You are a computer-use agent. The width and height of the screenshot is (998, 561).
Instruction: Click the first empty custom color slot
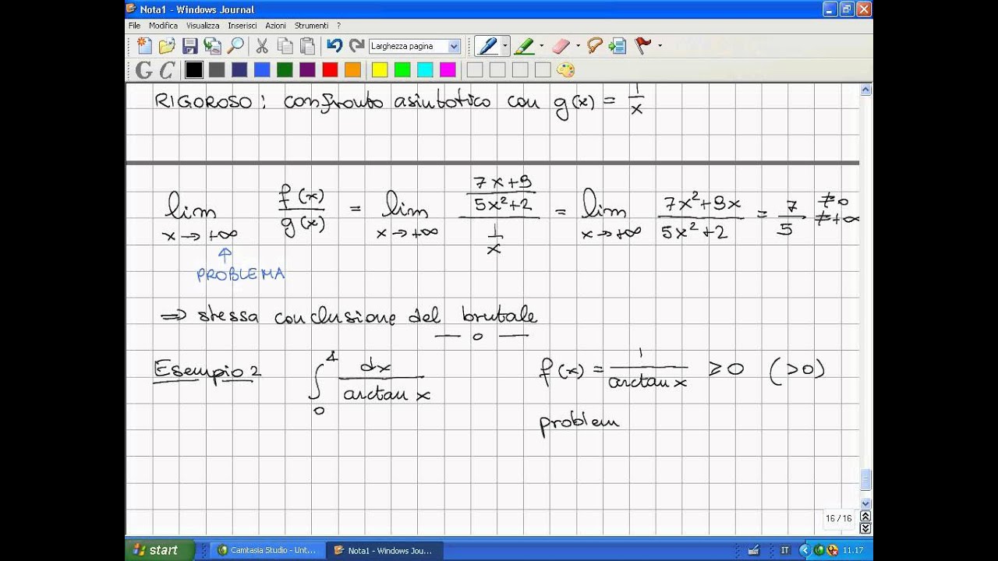pyautogui.click(x=475, y=70)
